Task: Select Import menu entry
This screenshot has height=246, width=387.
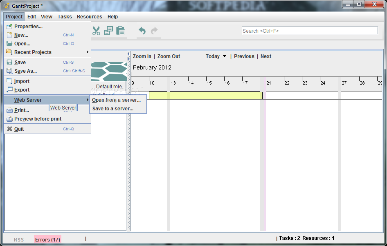Action: 47,81
